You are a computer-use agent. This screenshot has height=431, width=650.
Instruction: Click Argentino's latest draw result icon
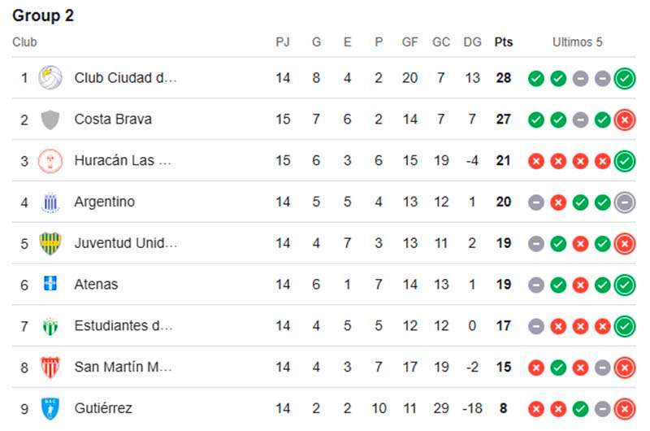click(624, 202)
